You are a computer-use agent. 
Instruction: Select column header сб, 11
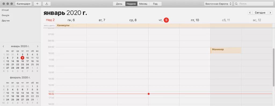pos(226,20)
